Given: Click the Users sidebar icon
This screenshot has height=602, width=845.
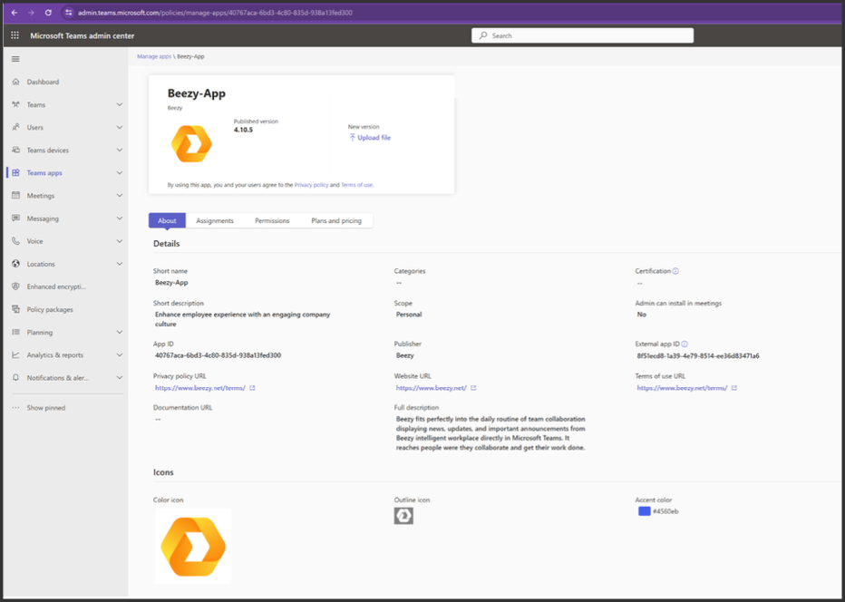Looking at the screenshot, I should (15, 127).
